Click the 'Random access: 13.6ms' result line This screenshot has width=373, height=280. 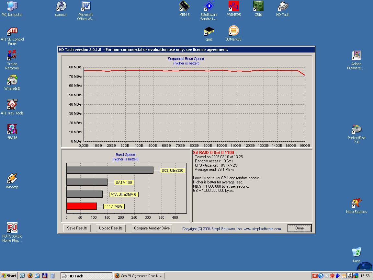[x=214, y=161]
